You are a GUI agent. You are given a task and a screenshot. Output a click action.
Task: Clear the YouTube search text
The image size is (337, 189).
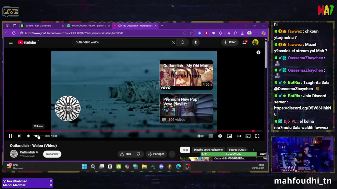pos(173,42)
